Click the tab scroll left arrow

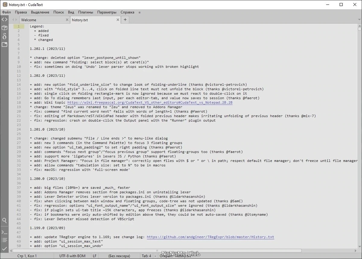[13, 20]
